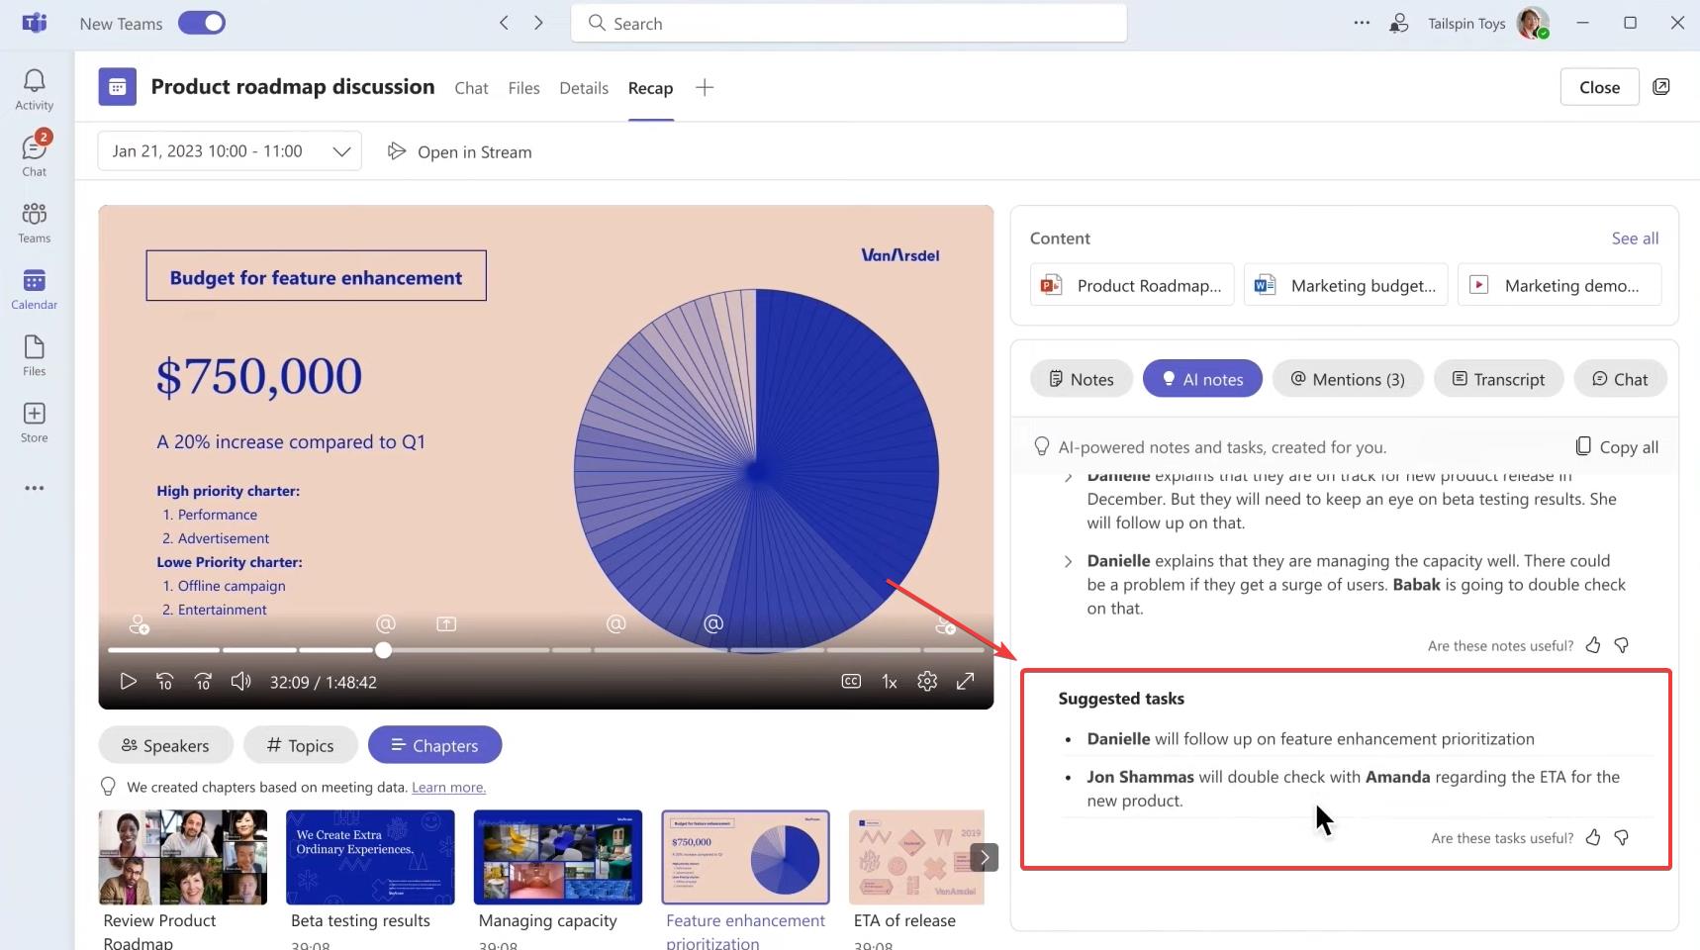Turn on closed captions
The width and height of the screenshot is (1700, 950).
pyautogui.click(x=851, y=681)
